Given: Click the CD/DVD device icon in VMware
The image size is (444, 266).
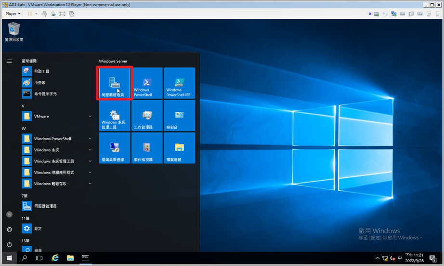Looking at the screenshot, I should point(385,14).
